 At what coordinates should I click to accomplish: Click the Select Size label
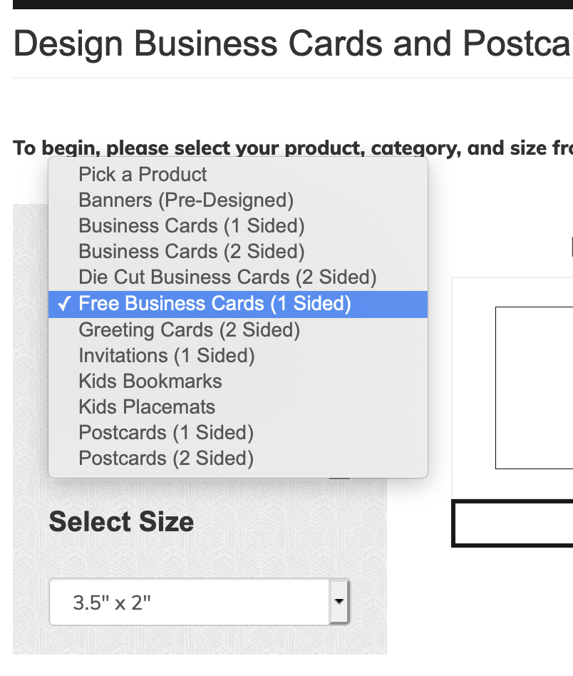tap(121, 522)
